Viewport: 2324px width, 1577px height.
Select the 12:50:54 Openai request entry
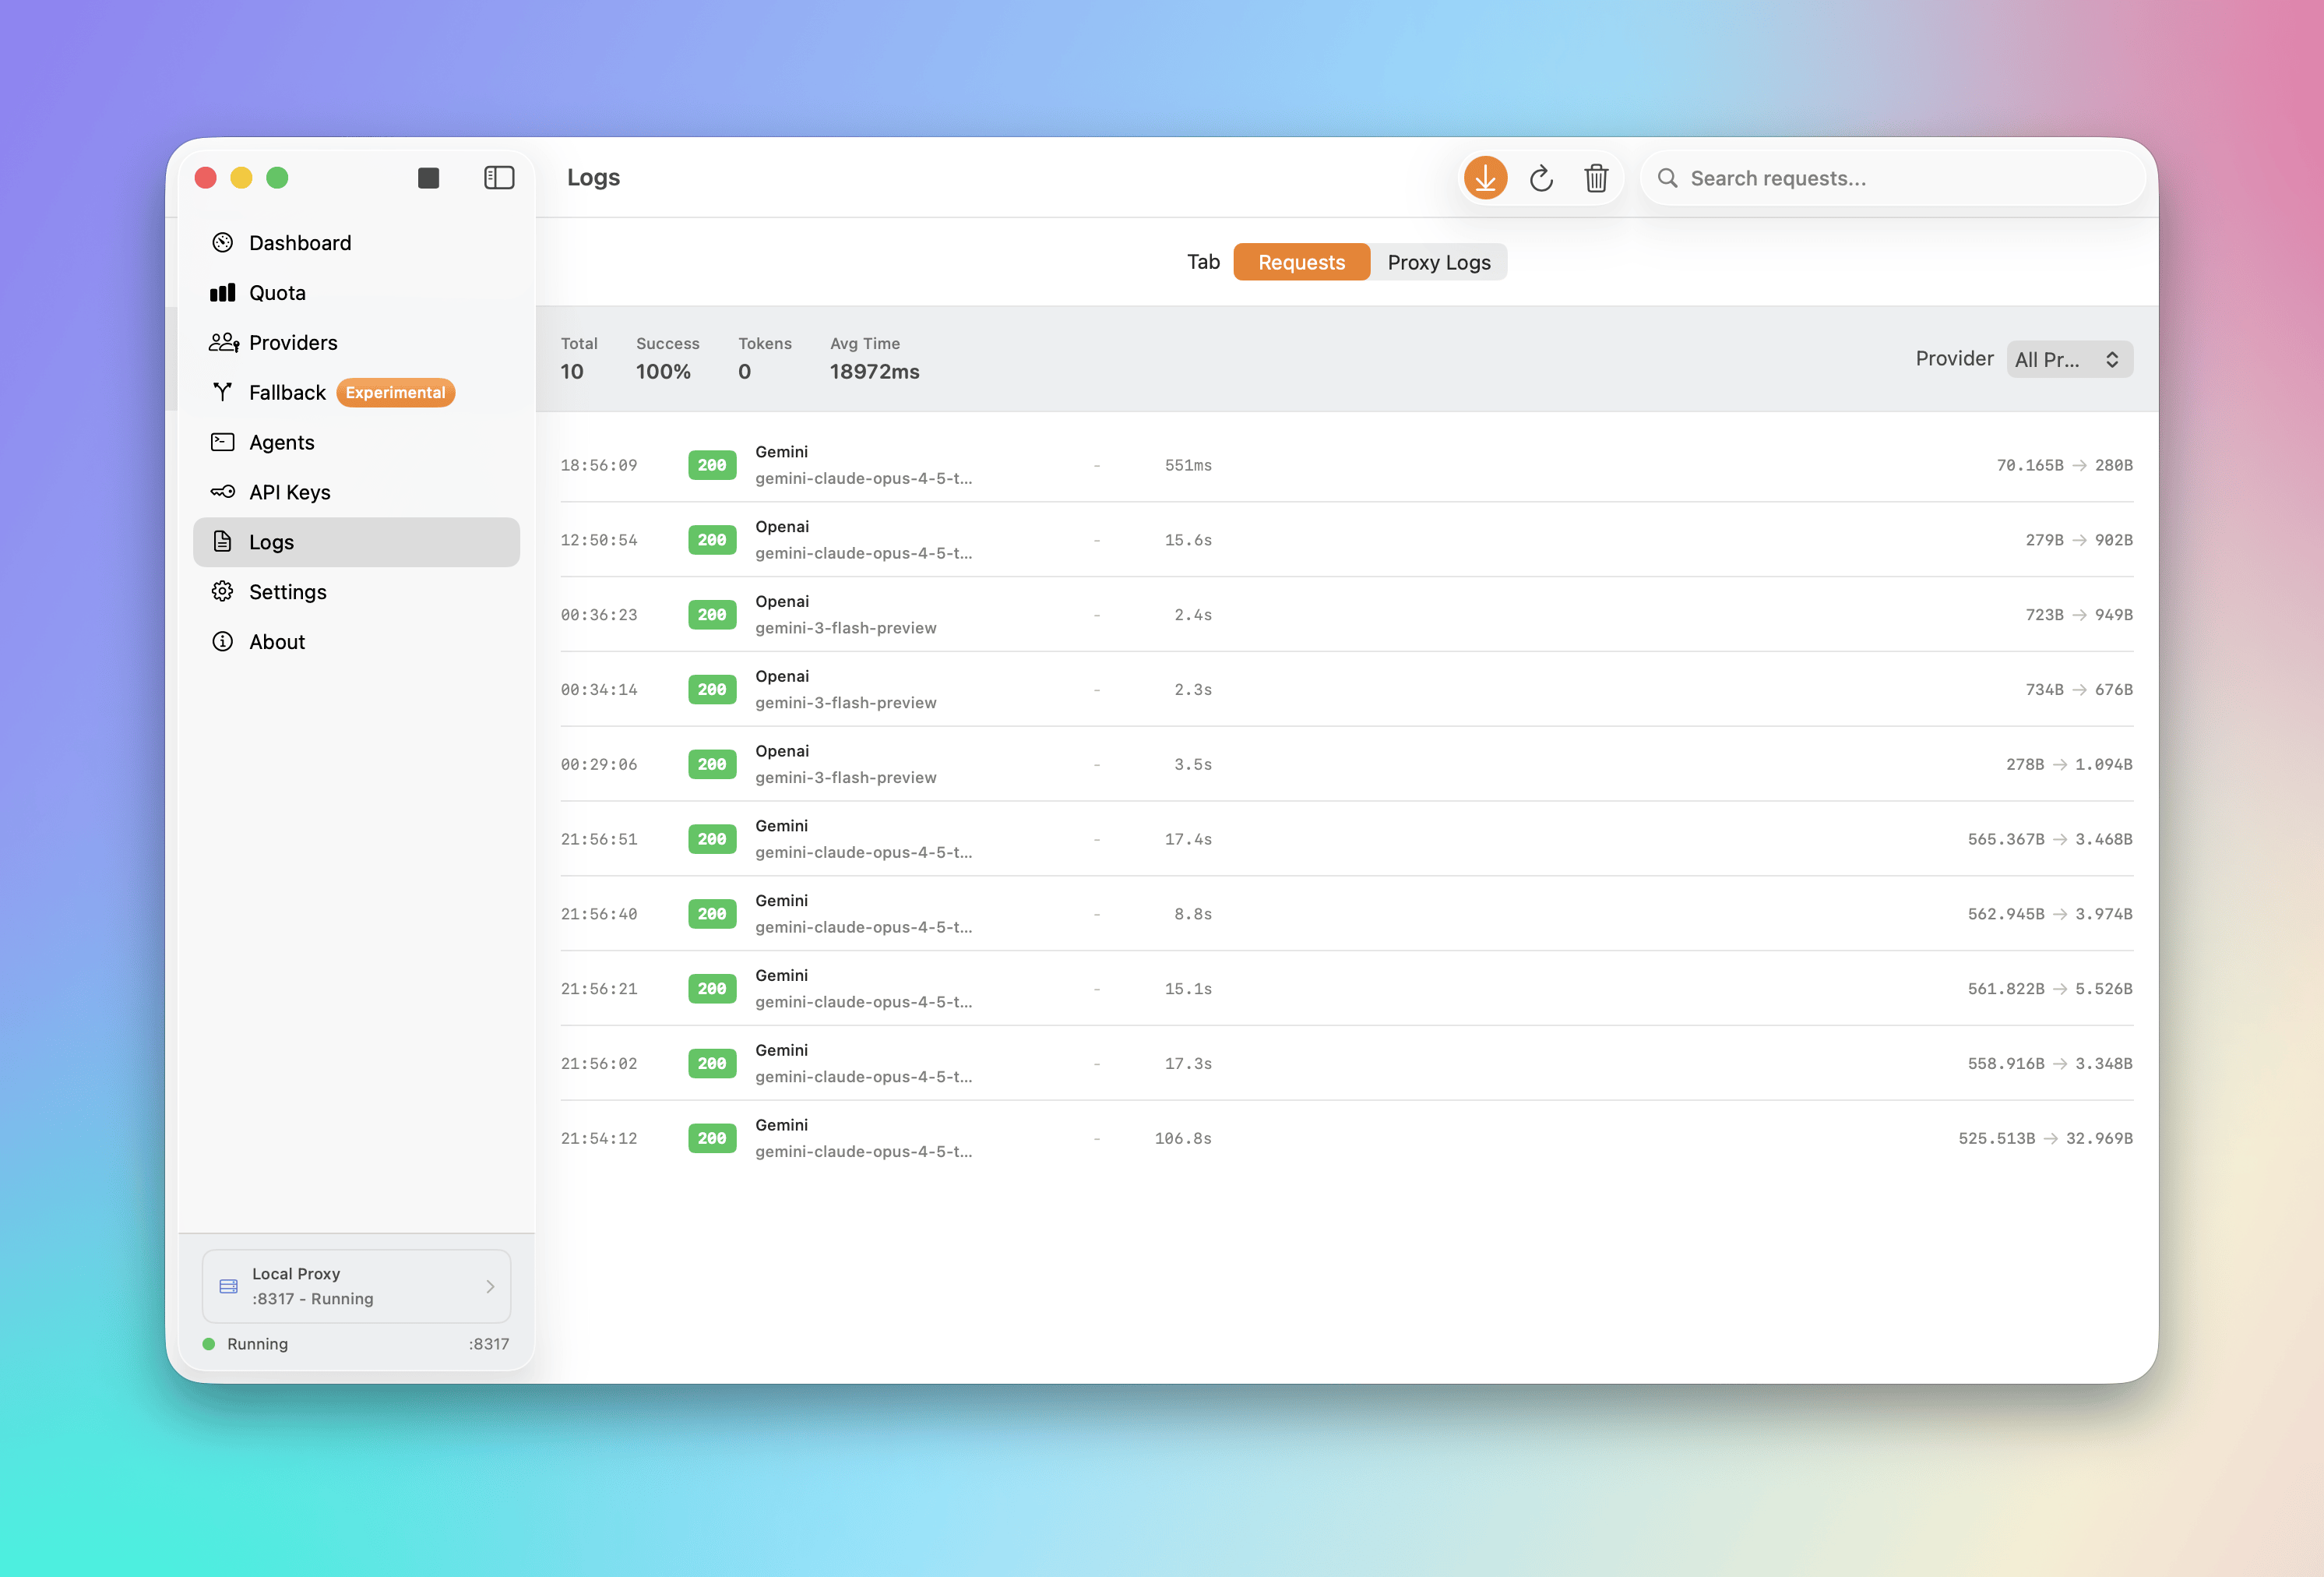pyautogui.click(x=1346, y=541)
